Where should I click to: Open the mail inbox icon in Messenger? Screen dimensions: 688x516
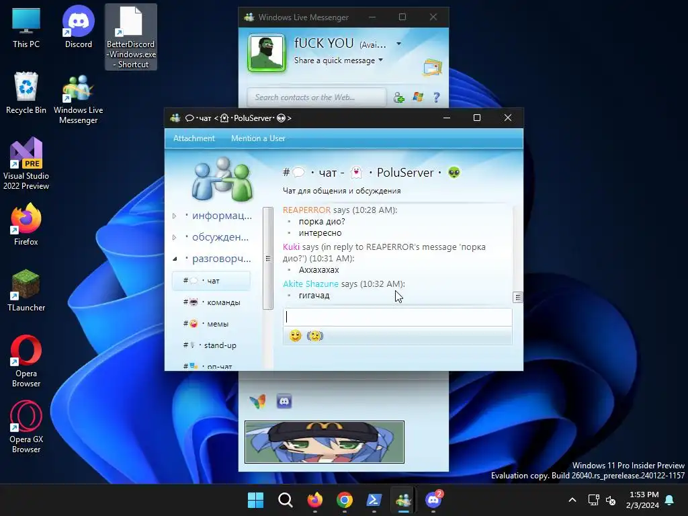pos(433,68)
